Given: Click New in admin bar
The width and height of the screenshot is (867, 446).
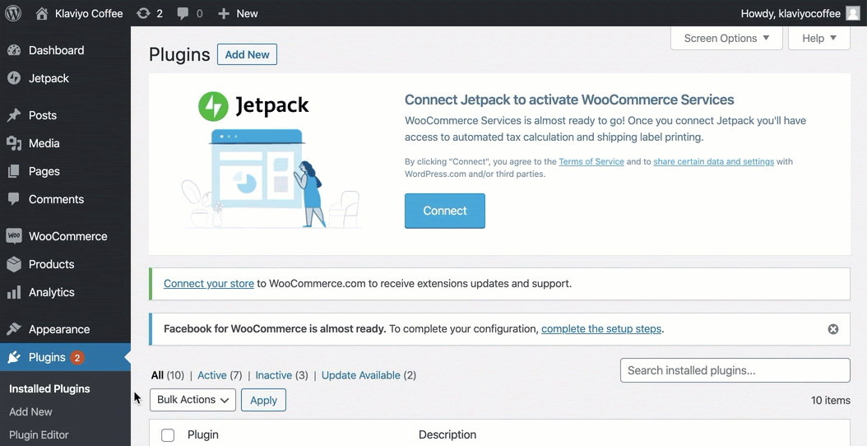Looking at the screenshot, I should point(247,13).
